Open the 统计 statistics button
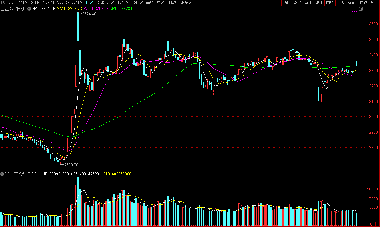 pos(319,2)
